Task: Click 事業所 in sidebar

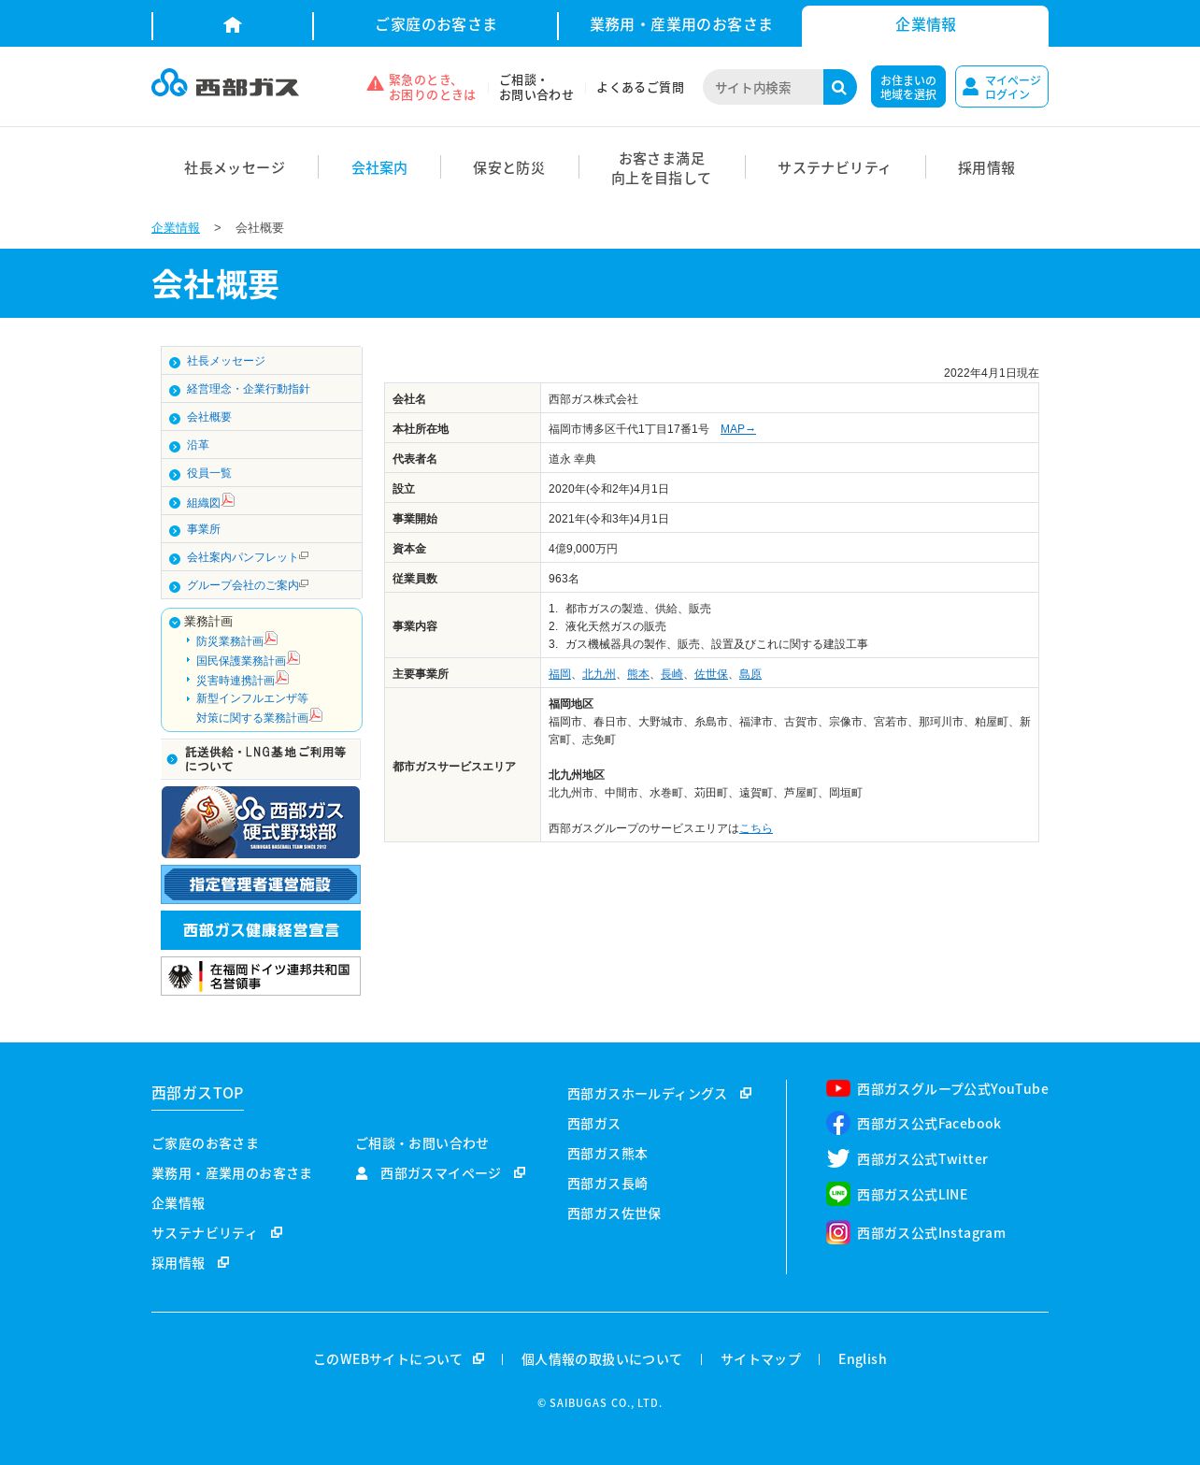Action: coord(204,529)
